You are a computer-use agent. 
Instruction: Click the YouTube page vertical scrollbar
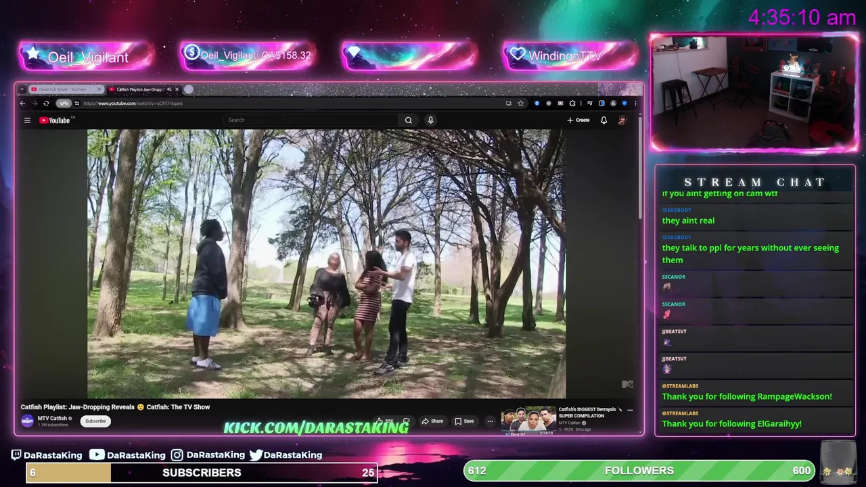(x=639, y=169)
